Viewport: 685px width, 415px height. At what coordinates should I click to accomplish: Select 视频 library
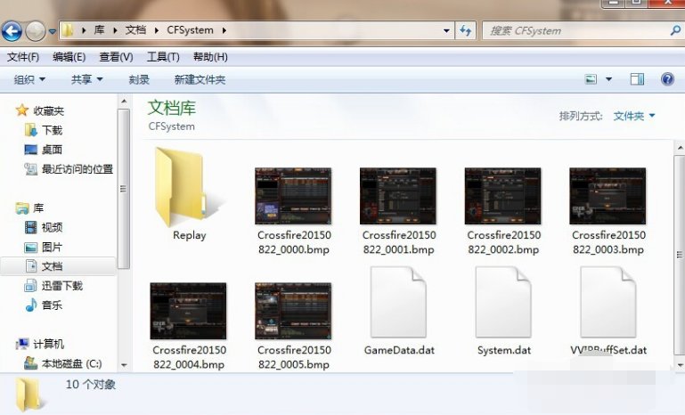pyautogui.click(x=52, y=227)
